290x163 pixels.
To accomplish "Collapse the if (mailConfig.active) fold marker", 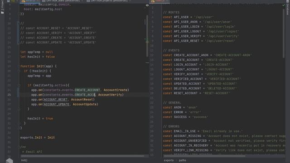I will coord(19,85).
